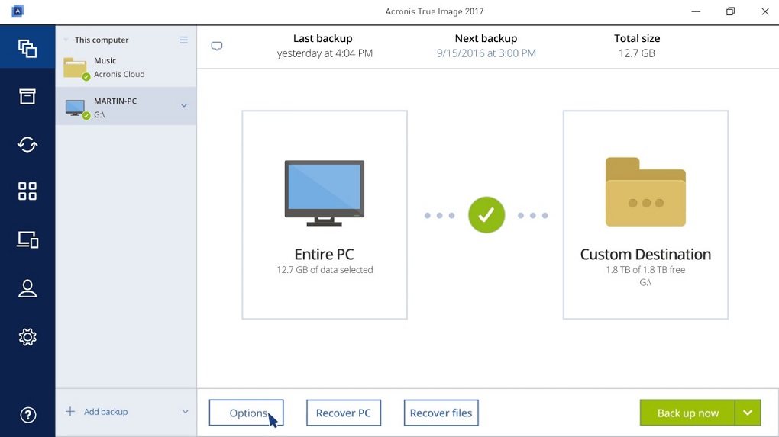Image resolution: width=779 pixels, height=437 pixels.
Task: Open the Archive section in sidebar
Action: pyautogui.click(x=27, y=96)
